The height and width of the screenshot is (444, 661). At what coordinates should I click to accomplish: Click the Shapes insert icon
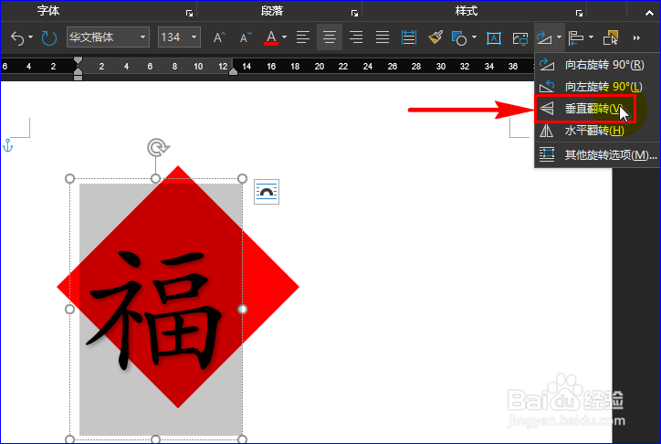coord(459,38)
